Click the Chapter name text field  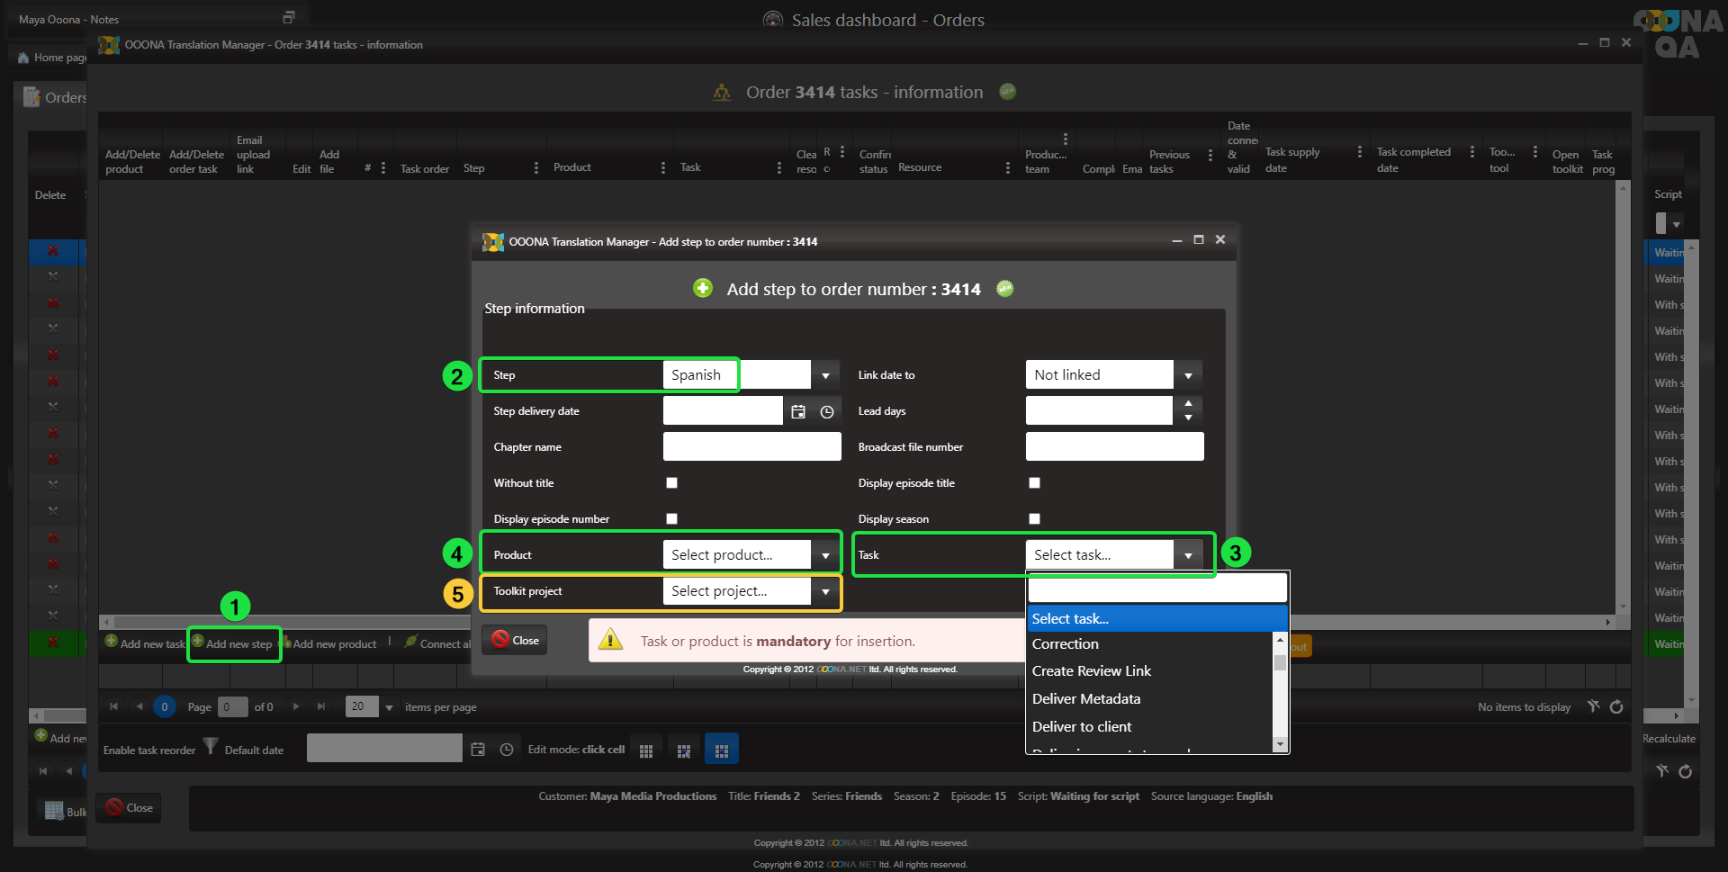751,447
